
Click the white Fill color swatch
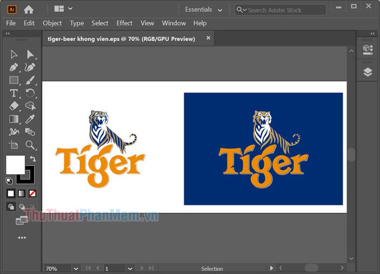(x=15, y=165)
